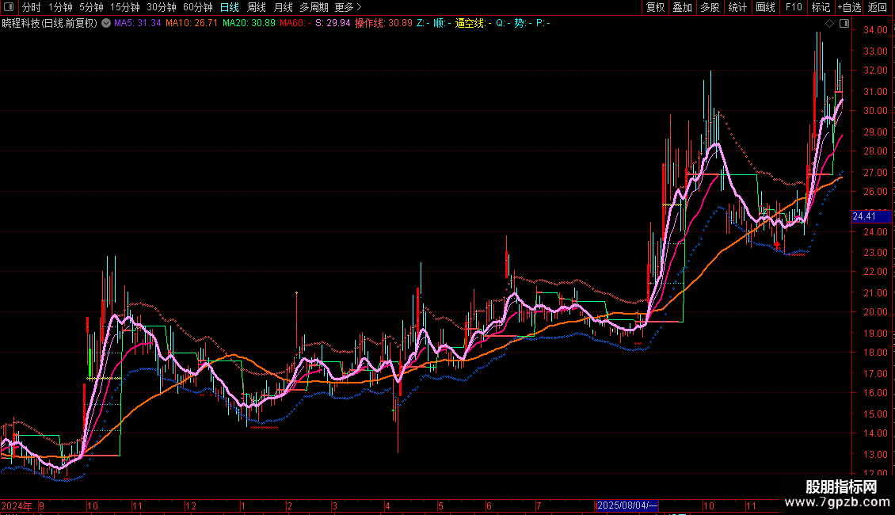Toggle the right side panel icon
Screen dimensions: 895x515
pos(844,24)
